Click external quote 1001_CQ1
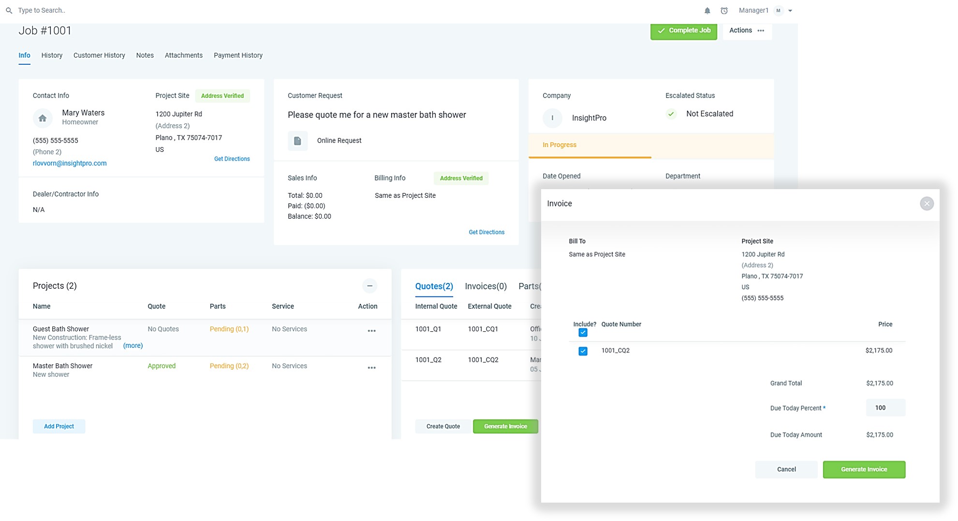958x521 pixels. coord(483,329)
